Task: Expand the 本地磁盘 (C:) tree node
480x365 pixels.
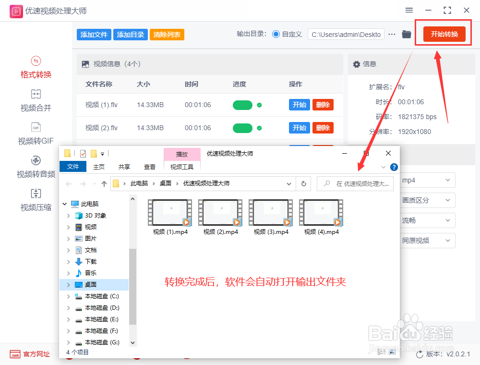Action: 68,296
